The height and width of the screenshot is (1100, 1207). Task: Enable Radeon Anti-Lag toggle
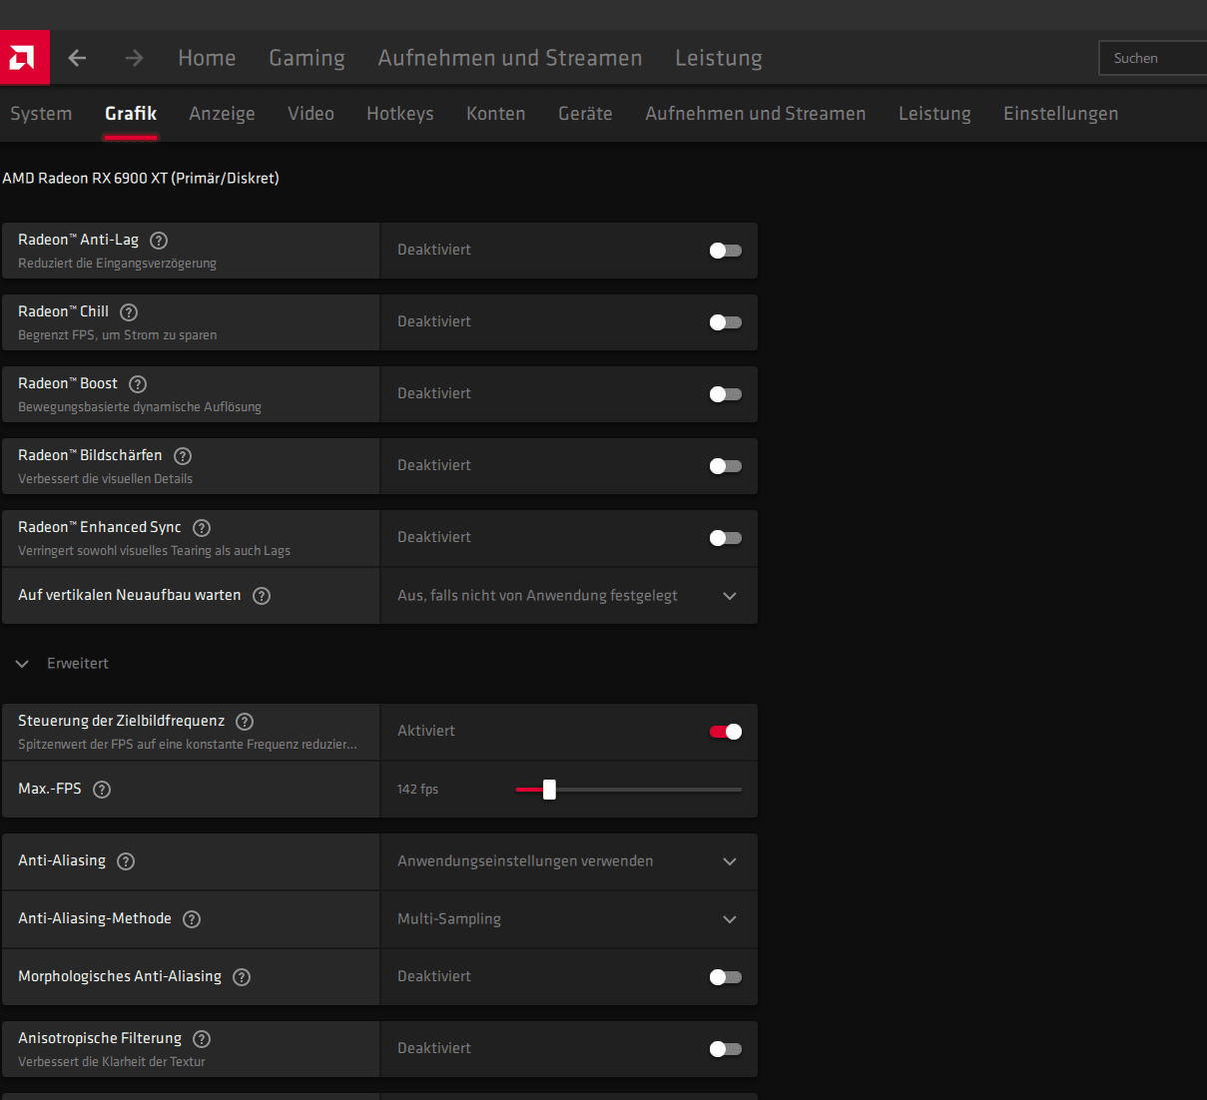[x=726, y=251]
